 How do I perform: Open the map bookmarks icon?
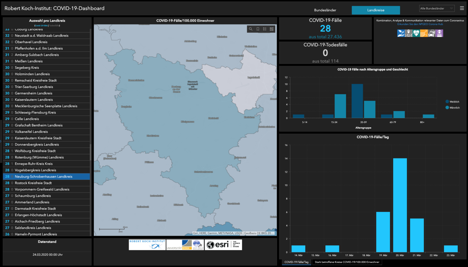point(258,29)
